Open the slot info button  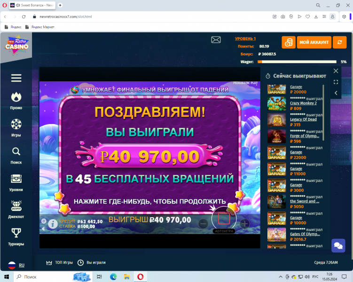pyautogui.click(x=53, y=224)
